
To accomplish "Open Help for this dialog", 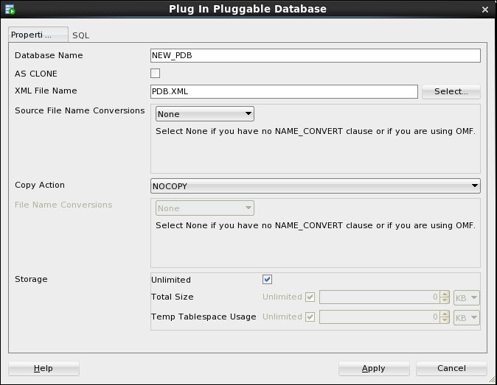I will tap(44, 368).
